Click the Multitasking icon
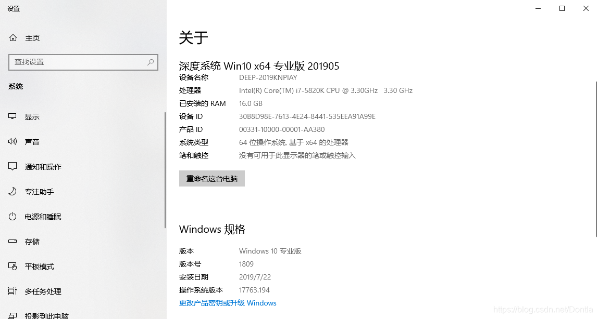This screenshot has width=598, height=319. coord(13,291)
